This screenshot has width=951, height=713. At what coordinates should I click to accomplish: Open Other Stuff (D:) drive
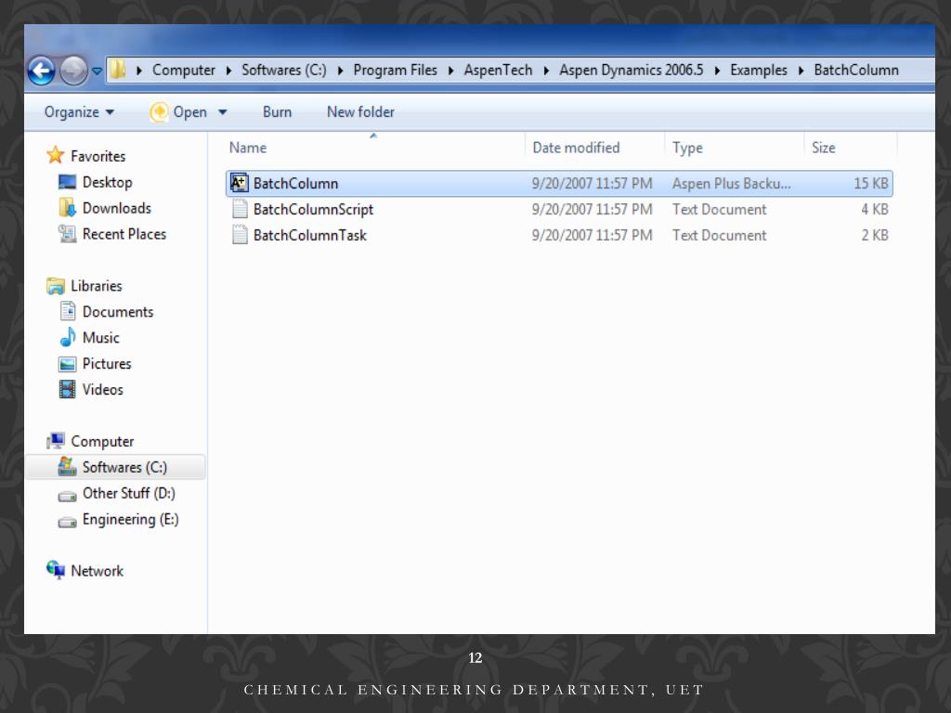(x=128, y=493)
